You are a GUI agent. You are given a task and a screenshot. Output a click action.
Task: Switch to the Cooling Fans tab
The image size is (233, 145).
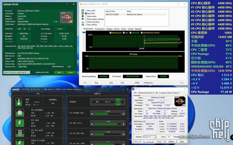click(x=100, y=29)
